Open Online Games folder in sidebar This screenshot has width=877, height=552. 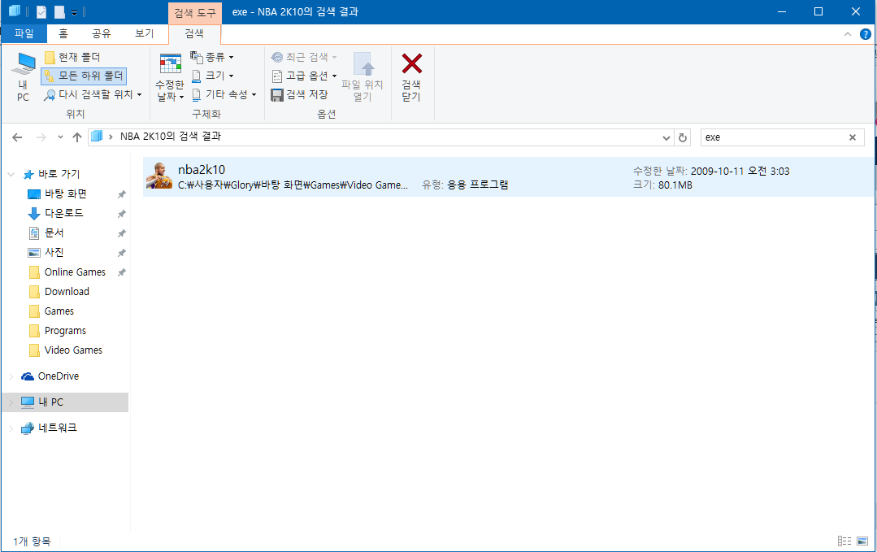click(x=75, y=272)
